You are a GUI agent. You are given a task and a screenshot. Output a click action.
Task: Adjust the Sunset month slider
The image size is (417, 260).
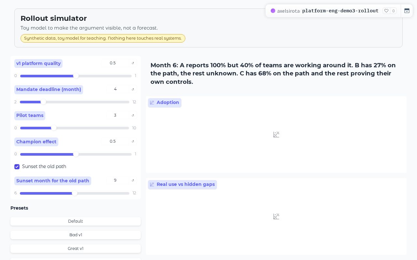[x=75, y=193]
